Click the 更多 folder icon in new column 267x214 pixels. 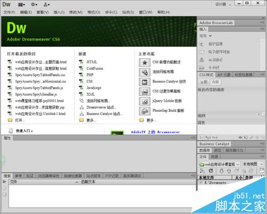pos(81,120)
